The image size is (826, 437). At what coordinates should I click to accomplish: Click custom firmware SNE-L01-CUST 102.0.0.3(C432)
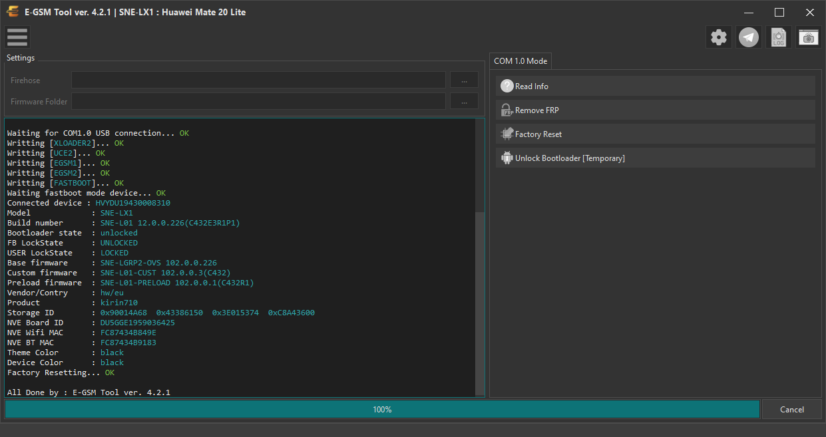[166, 273]
